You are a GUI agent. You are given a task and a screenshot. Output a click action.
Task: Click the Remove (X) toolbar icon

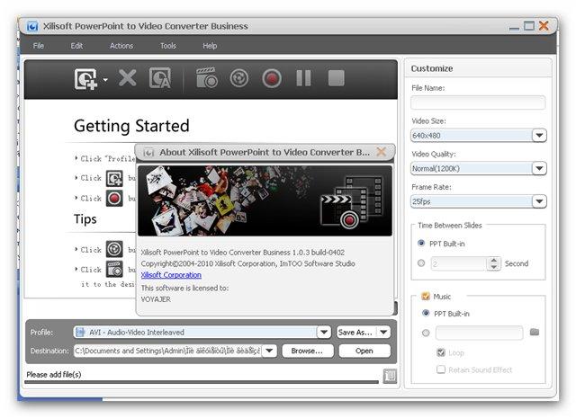click(x=128, y=78)
